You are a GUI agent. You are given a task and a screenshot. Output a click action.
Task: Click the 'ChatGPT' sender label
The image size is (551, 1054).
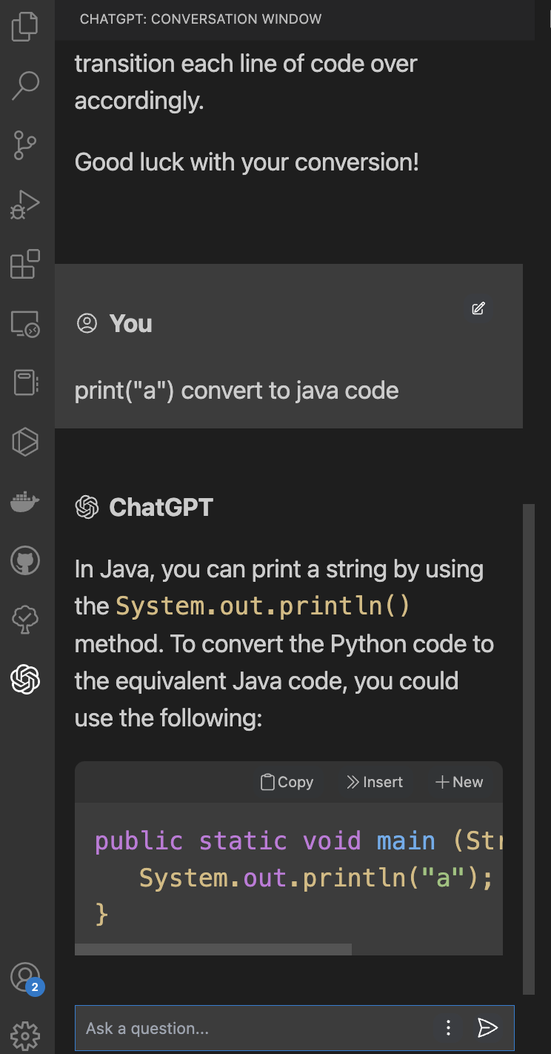(x=161, y=507)
